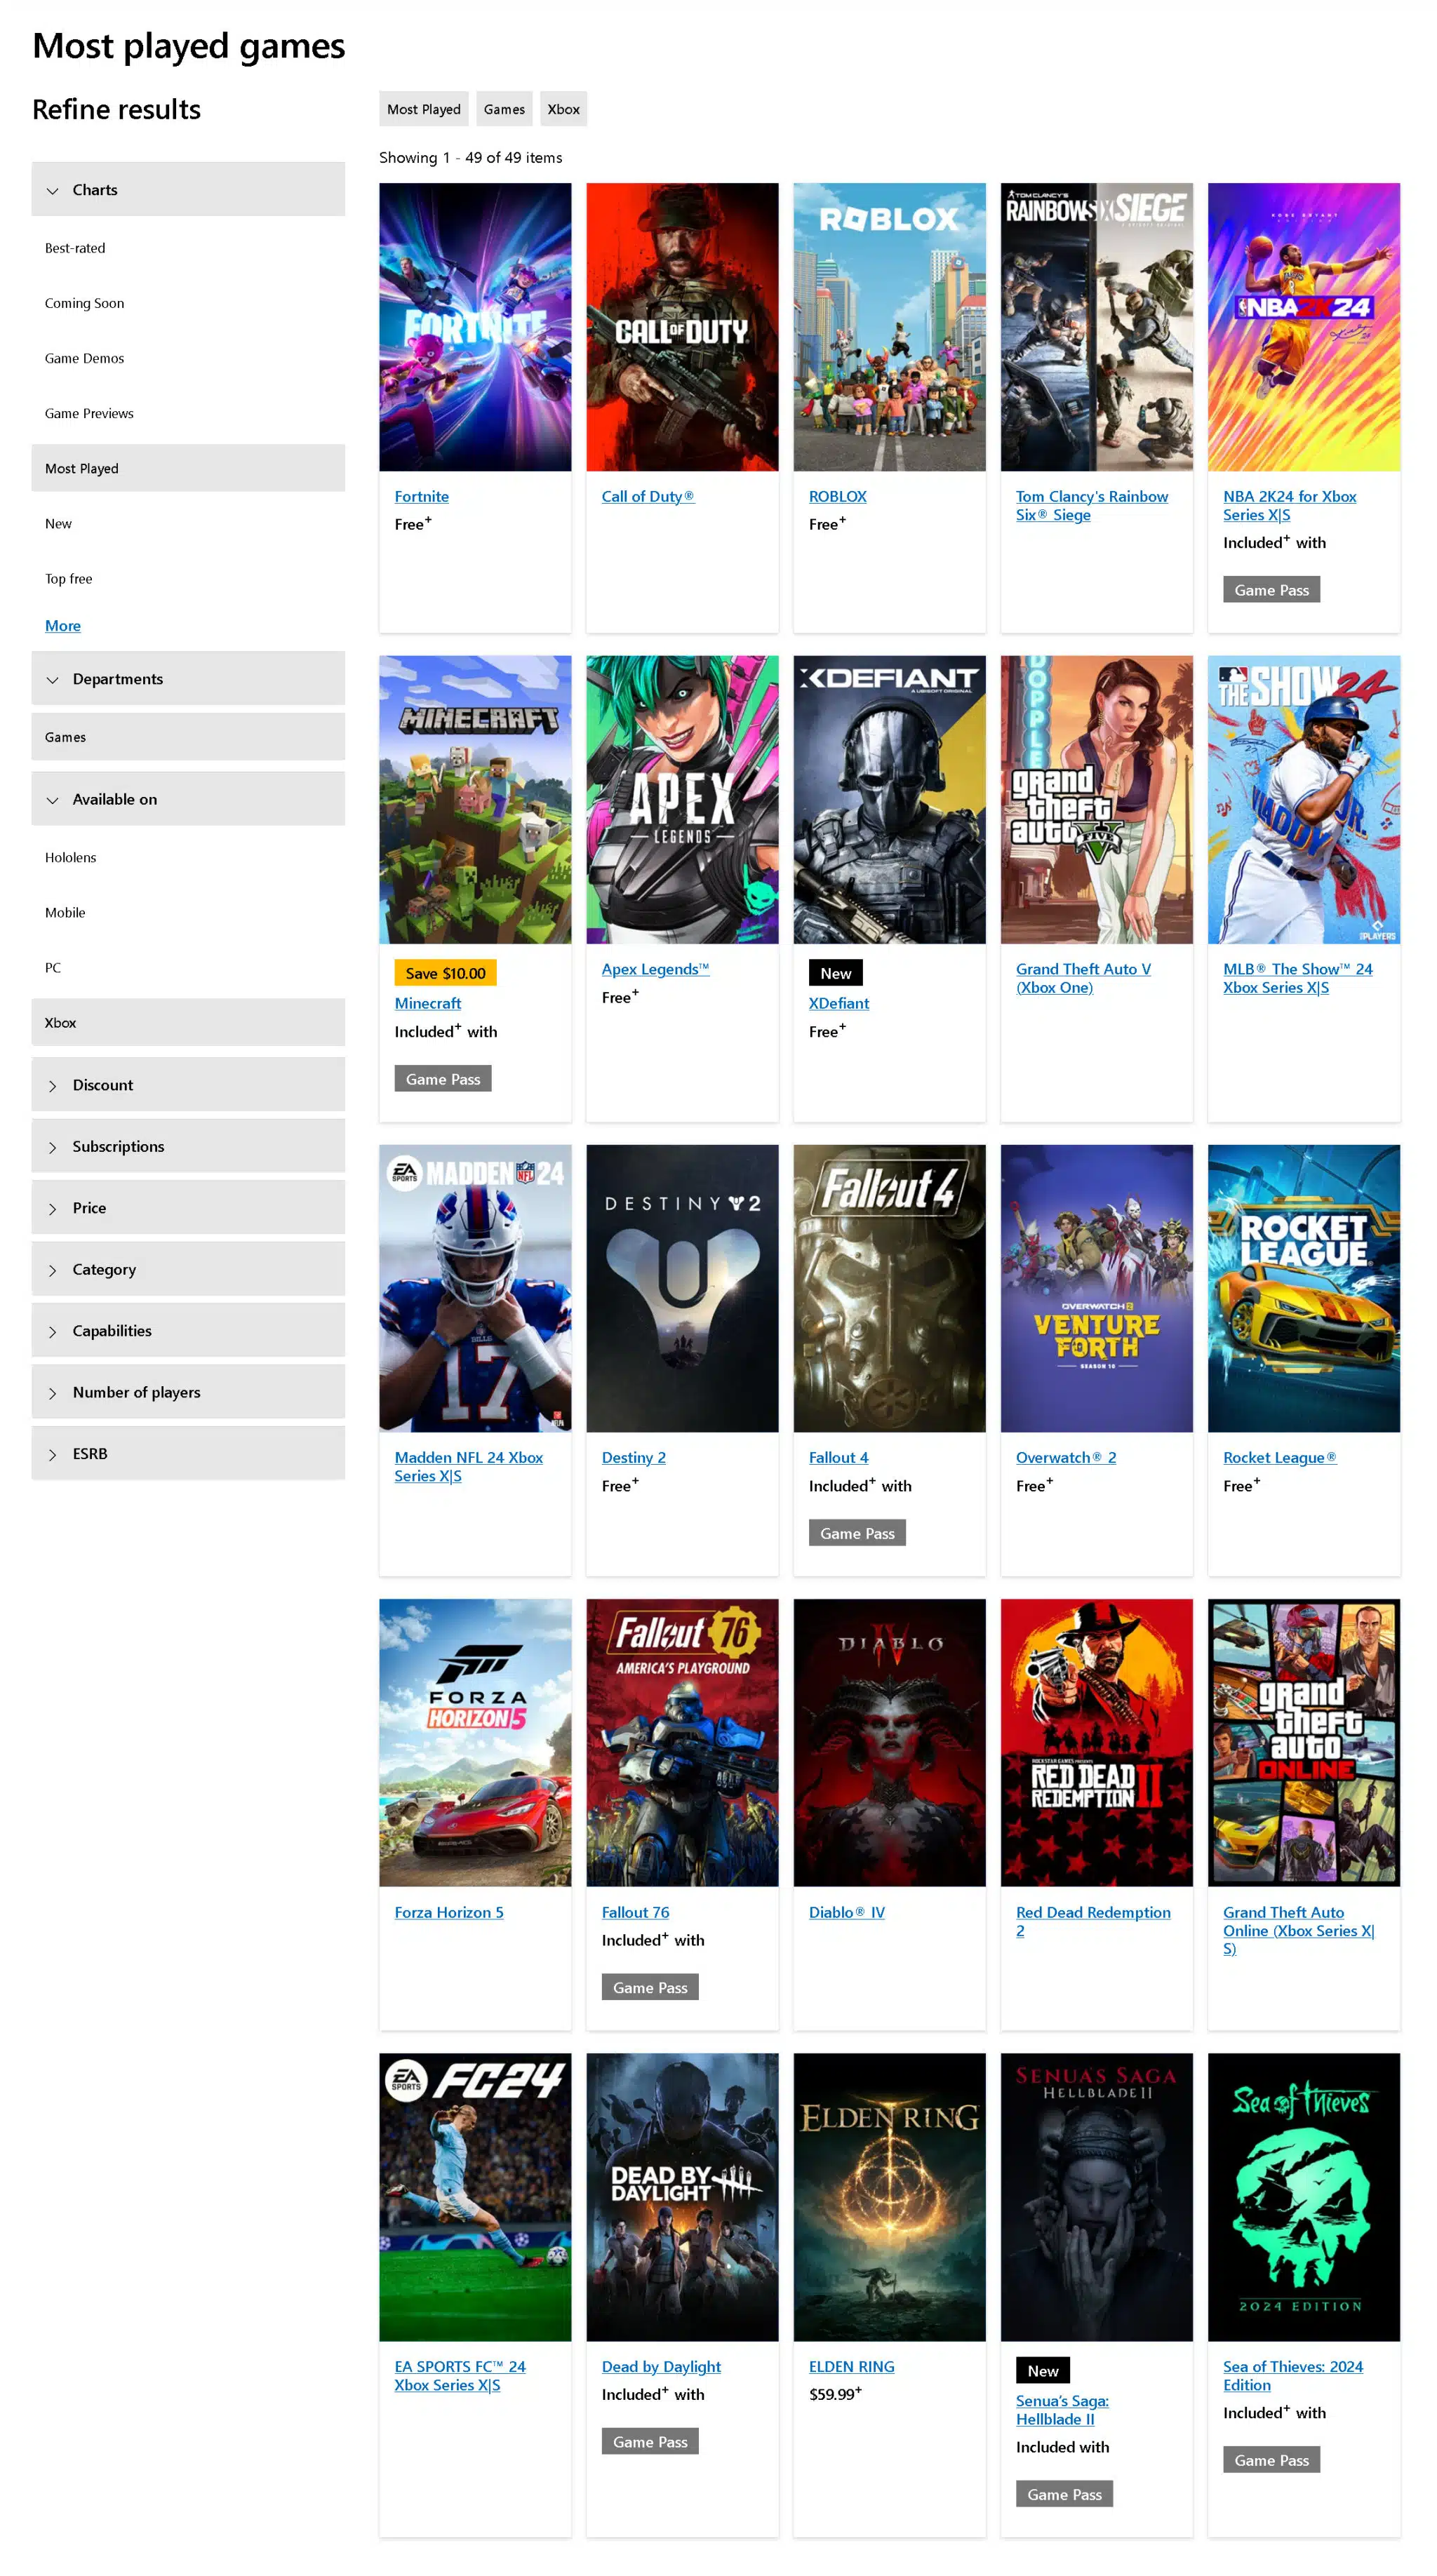Viewport: 1437px width, 2576px height.
Task: Select the Most Played sidebar filter
Action: [x=188, y=468]
